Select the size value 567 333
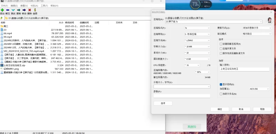 pyautogui.click(x=59, y=69)
